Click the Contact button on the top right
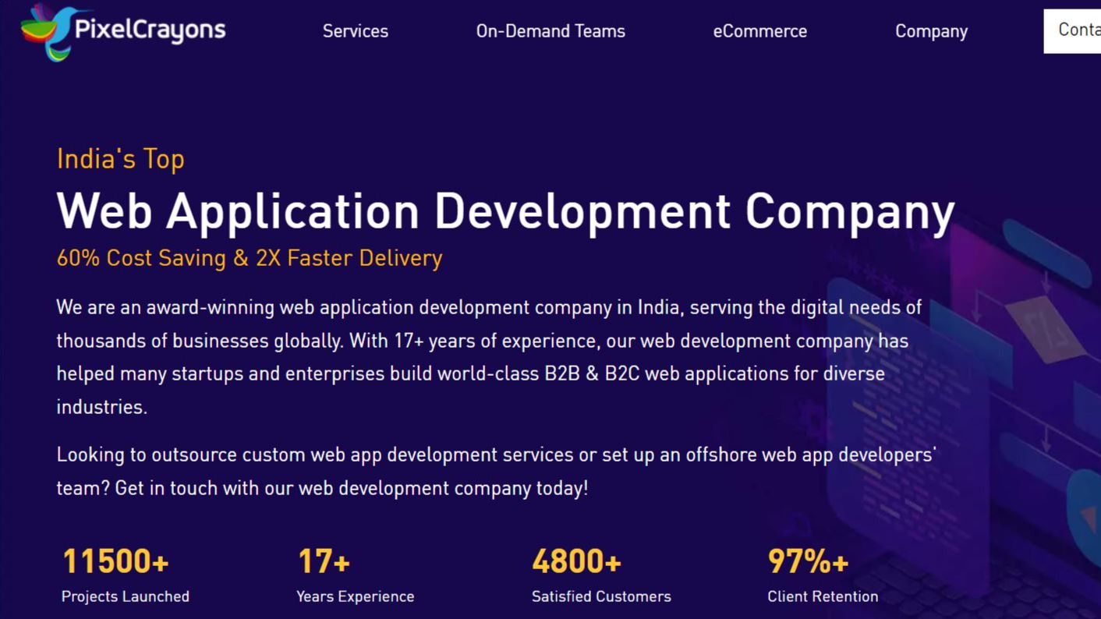The image size is (1101, 619). pyautogui.click(x=1076, y=30)
